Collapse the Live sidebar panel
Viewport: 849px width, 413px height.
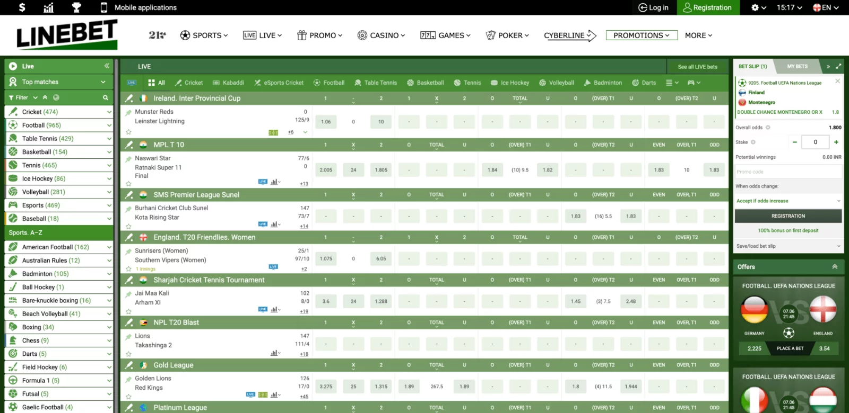click(107, 66)
